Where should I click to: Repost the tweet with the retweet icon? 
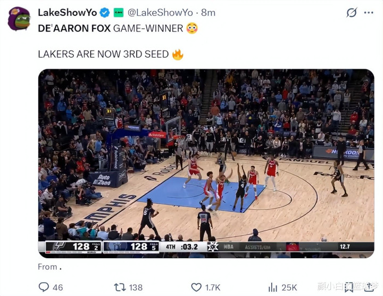pos(120,287)
